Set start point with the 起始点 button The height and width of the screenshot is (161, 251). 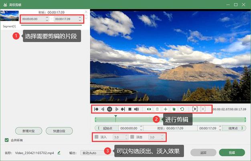[107, 128]
